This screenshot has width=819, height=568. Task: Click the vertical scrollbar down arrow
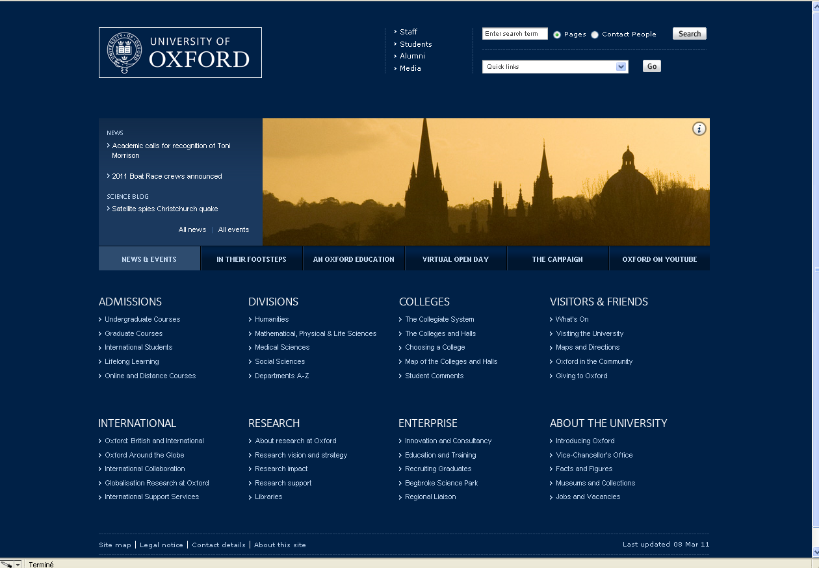(x=815, y=552)
